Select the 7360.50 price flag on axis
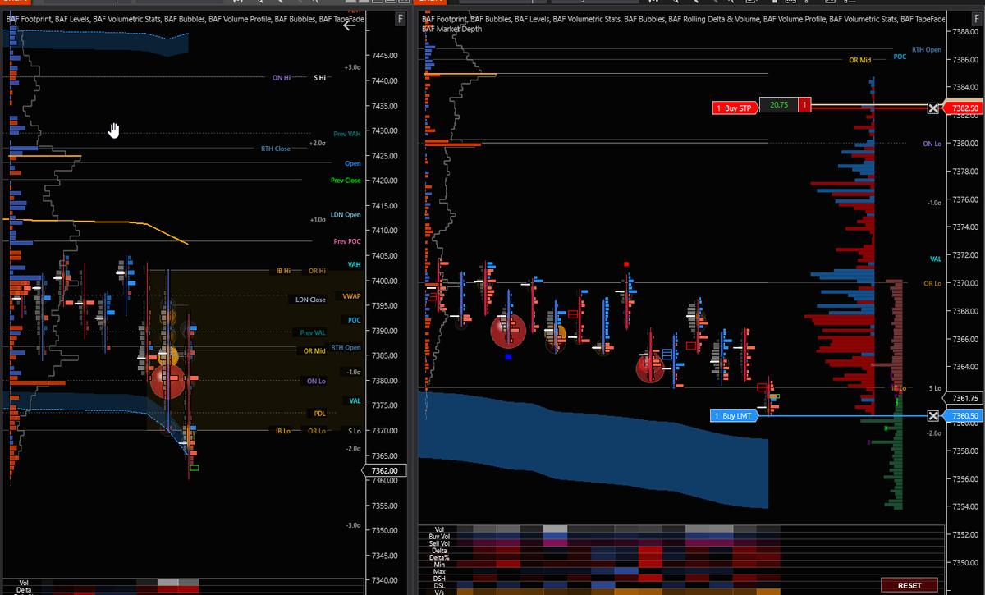 (963, 416)
